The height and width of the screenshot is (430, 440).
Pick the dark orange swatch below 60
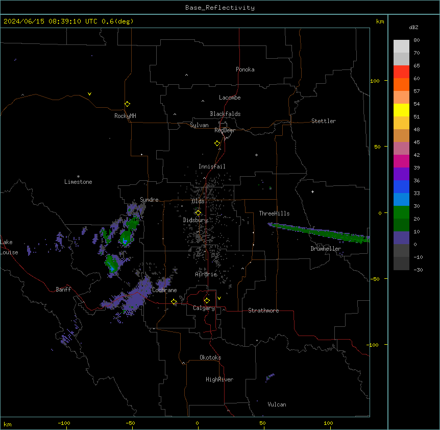401,84
